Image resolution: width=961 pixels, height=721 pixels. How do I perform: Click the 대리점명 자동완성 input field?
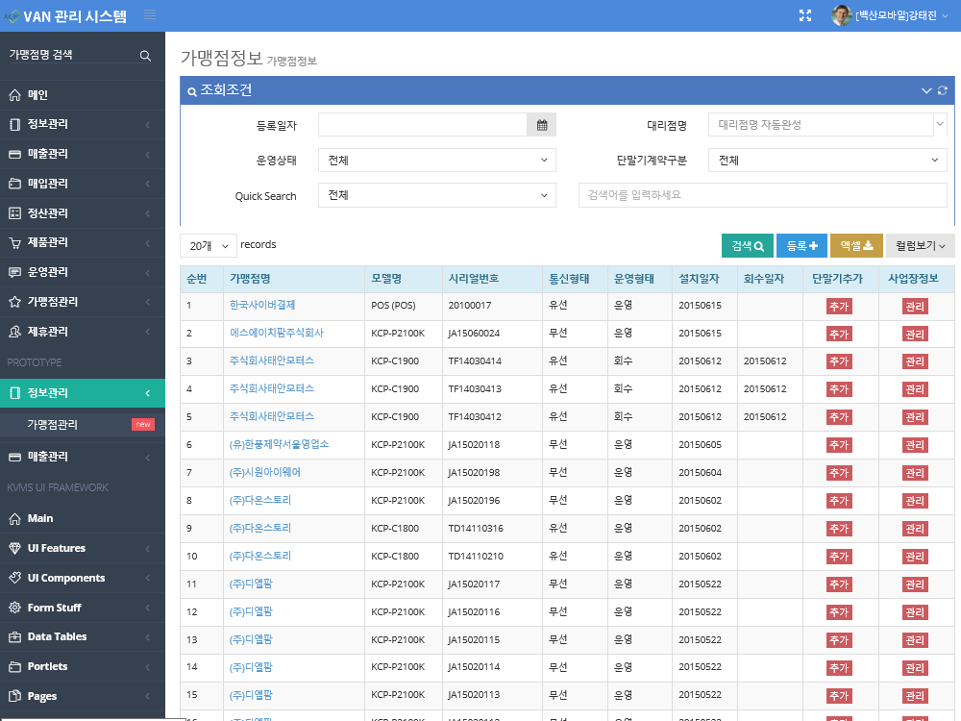tap(822, 124)
